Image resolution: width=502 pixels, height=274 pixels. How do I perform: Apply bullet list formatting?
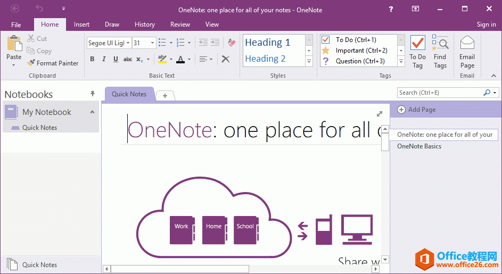[x=162, y=43]
